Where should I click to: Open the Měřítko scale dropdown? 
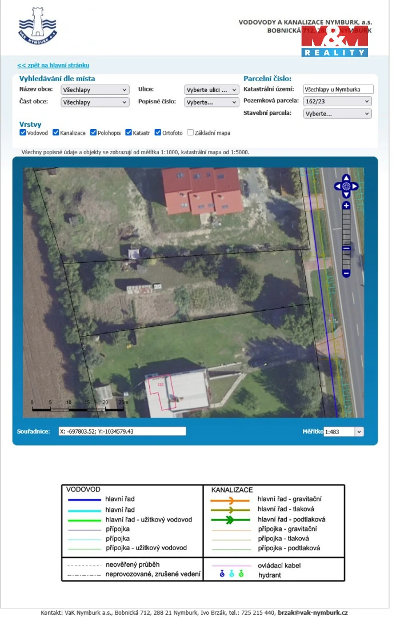343,432
